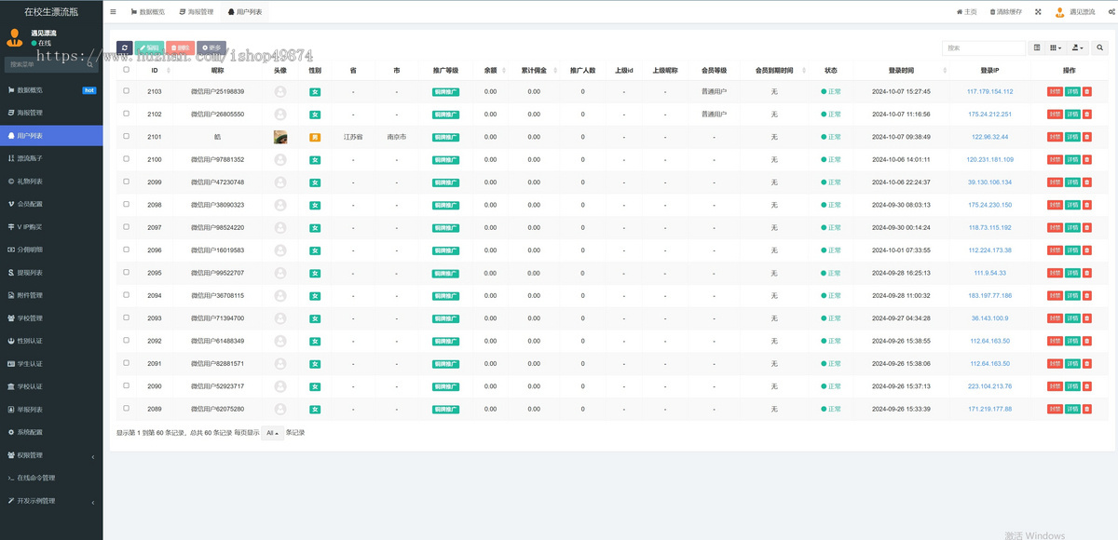Select the checkbox for row ID 2095
The height and width of the screenshot is (540, 1118).
pos(127,273)
